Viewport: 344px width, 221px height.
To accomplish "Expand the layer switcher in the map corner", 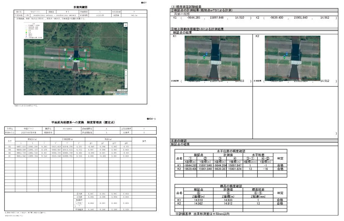I will tap(125, 25).
